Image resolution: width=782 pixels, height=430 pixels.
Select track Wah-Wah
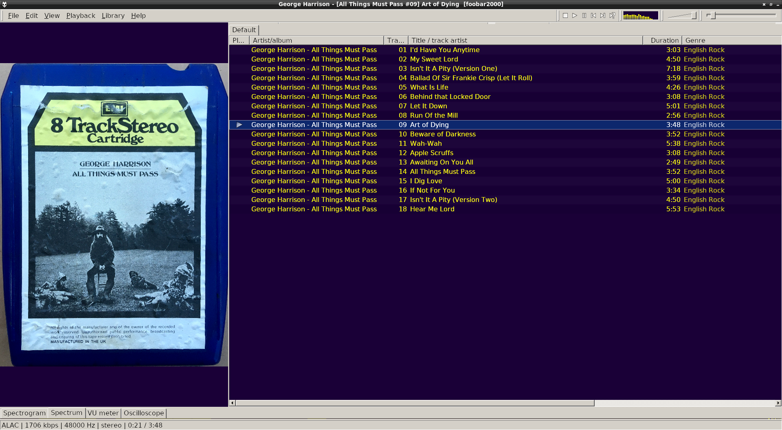click(505, 143)
